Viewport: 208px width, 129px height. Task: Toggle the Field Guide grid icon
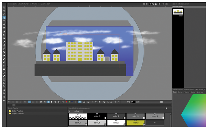[147, 4]
